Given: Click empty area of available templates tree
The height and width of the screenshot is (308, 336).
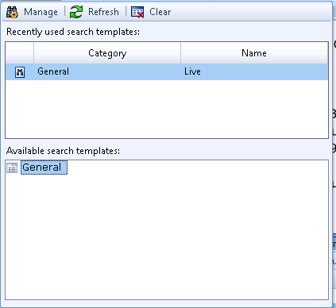Looking at the screenshot, I should [x=167, y=236].
